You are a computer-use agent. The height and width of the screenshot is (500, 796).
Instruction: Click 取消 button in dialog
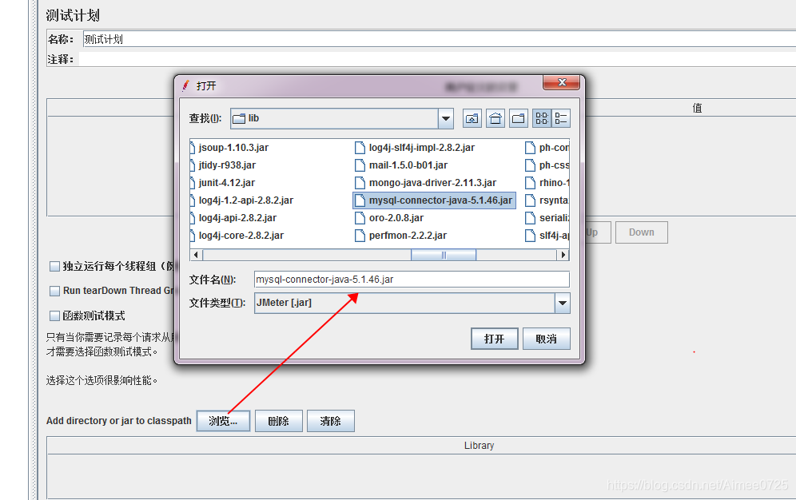[546, 339]
